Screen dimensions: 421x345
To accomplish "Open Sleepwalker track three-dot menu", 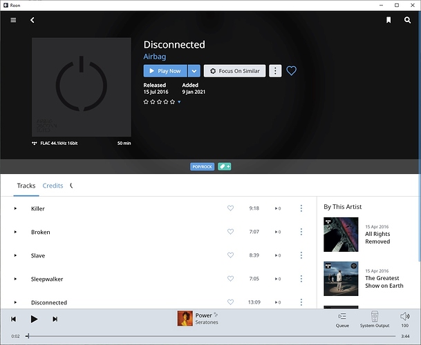I will coord(301,279).
